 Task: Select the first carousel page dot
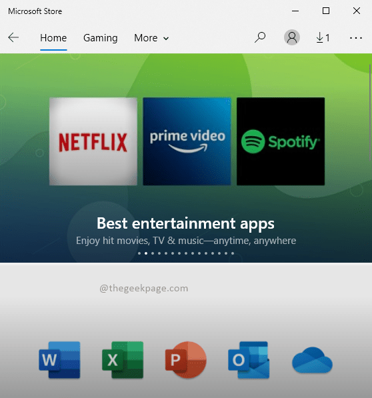(x=139, y=253)
